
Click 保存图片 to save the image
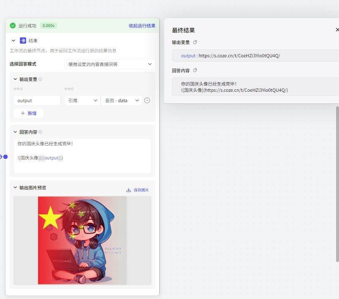[x=141, y=190]
